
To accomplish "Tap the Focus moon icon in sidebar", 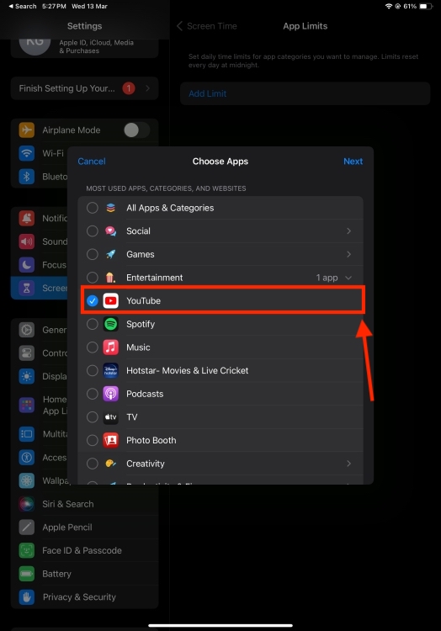I will tap(27, 265).
